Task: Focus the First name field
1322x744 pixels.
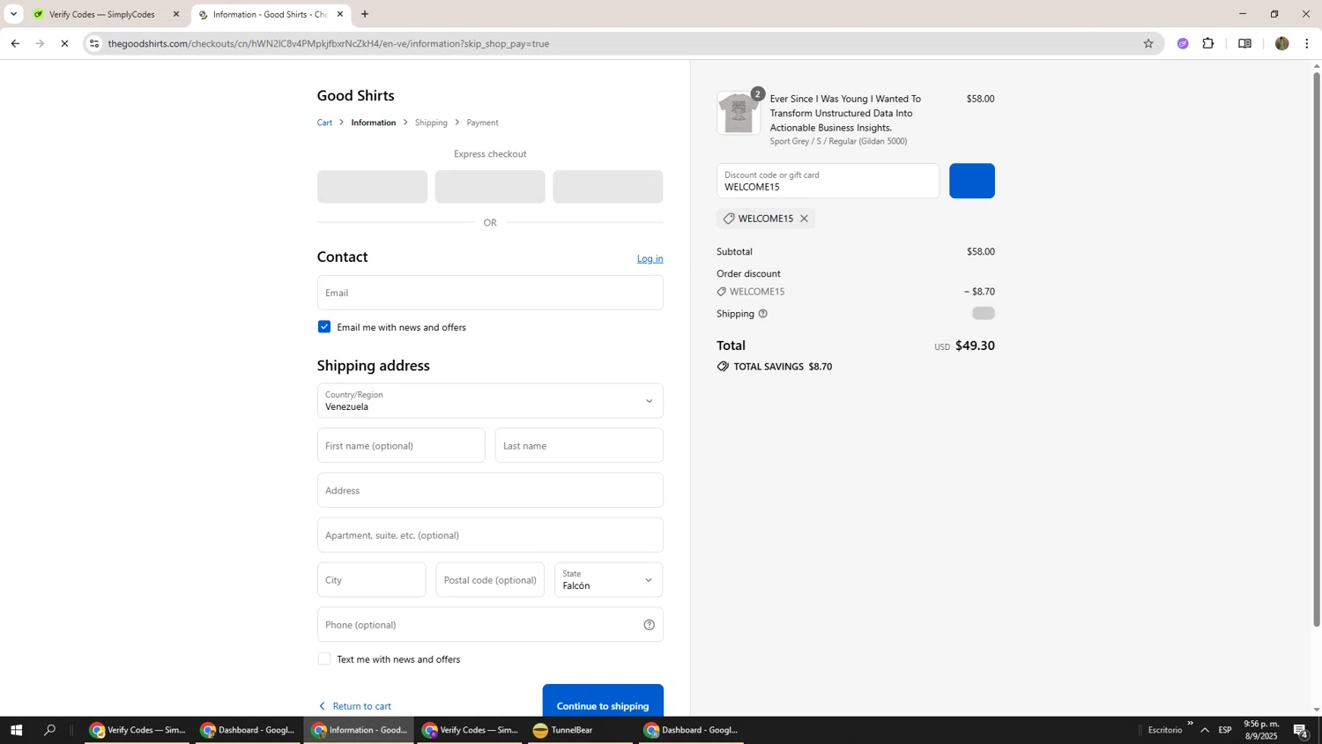Action: tap(401, 445)
